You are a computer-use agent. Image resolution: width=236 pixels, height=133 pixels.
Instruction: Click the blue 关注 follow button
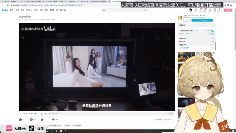pos(202,20)
